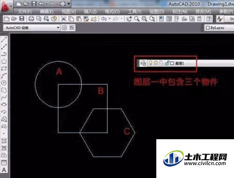Click the Paste icon in standard toolbar

click(79, 19)
